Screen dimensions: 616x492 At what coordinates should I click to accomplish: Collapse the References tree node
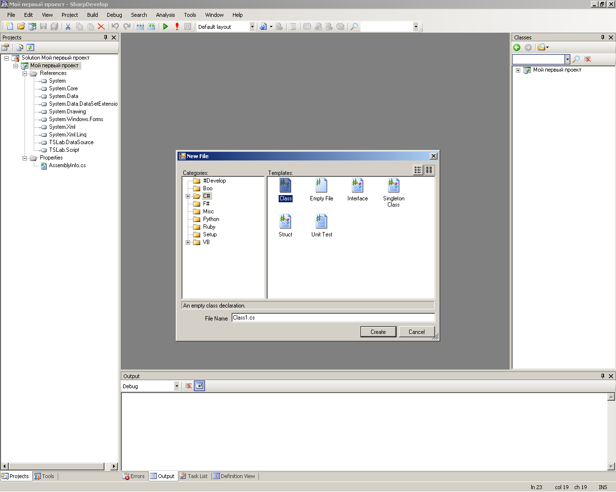pyautogui.click(x=25, y=74)
